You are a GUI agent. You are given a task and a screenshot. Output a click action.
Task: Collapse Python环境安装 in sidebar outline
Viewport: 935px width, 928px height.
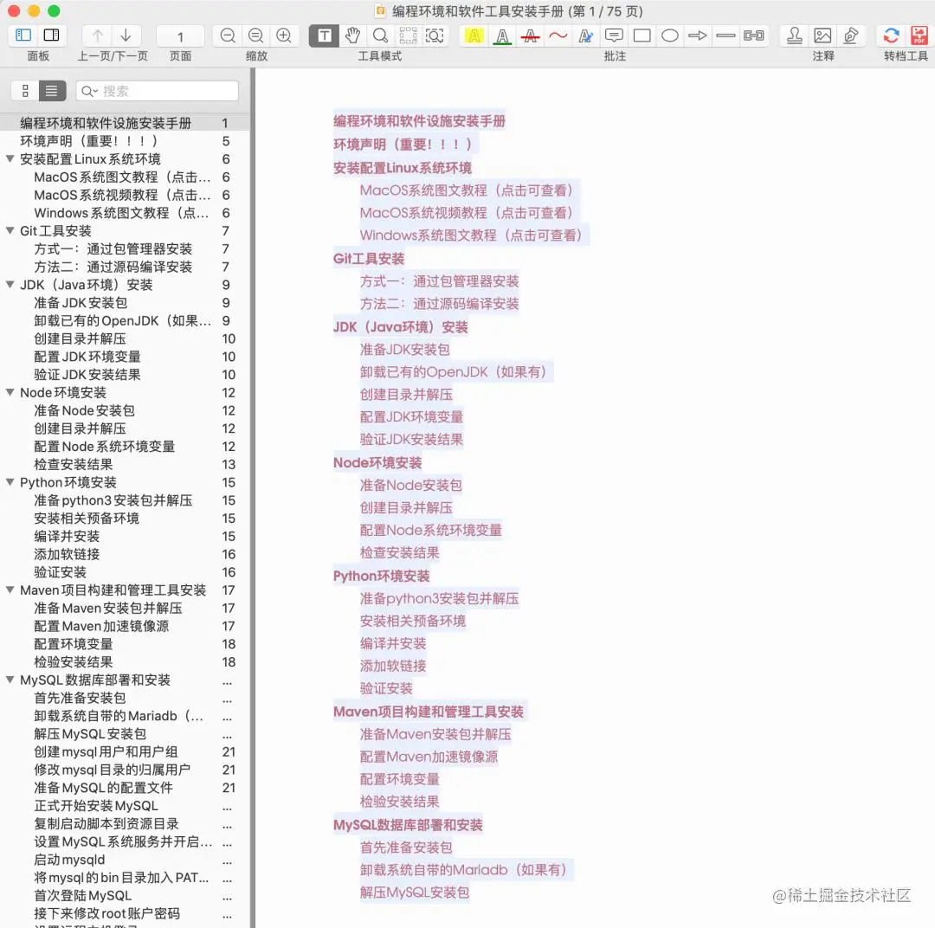[10, 482]
